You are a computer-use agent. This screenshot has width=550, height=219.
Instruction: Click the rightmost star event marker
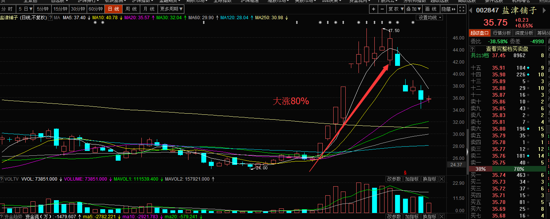(x=413, y=23)
